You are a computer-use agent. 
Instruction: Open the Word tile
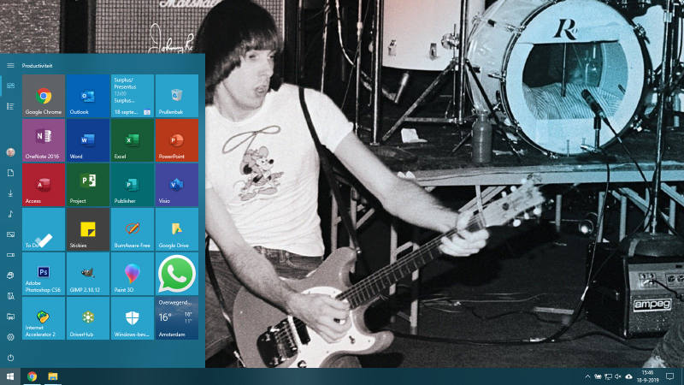click(88, 140)
